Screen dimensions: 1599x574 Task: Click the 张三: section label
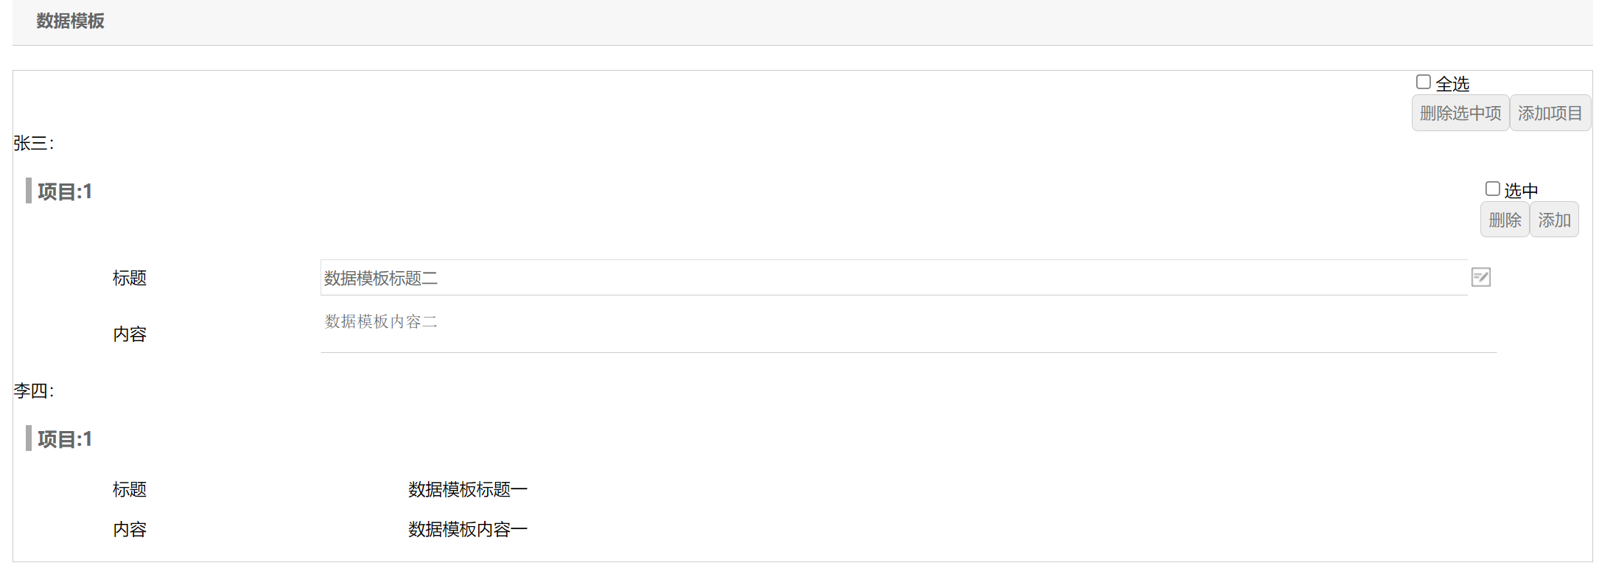(34, 143)
